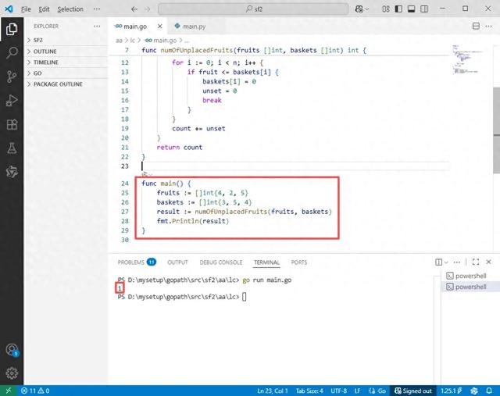The height and width of the screenshot is (396, 500).
Task: Click the 1.25.1 Go version status item
Action: tap(452, 391)
